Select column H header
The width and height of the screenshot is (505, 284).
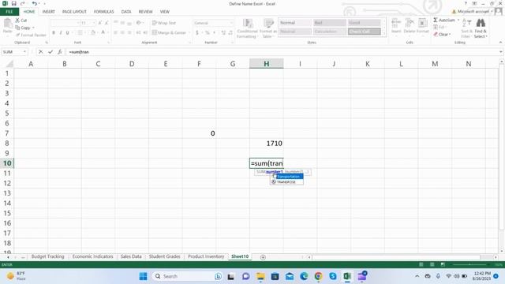pyautogui.click(x=267, y=64)
